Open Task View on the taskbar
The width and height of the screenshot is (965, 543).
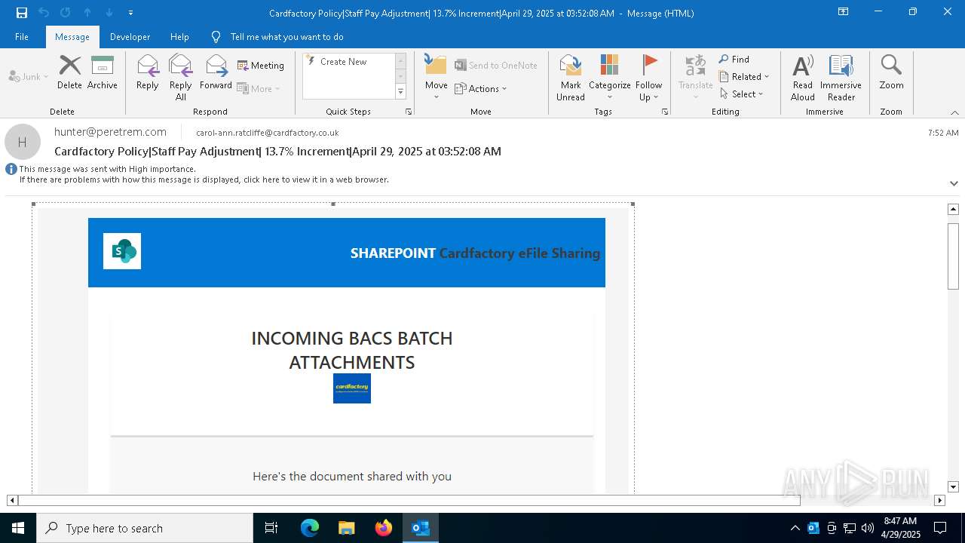point(271,528)
